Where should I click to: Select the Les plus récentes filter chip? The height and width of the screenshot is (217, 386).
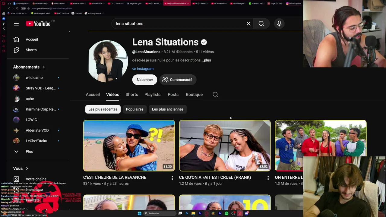tap(103, 109)
